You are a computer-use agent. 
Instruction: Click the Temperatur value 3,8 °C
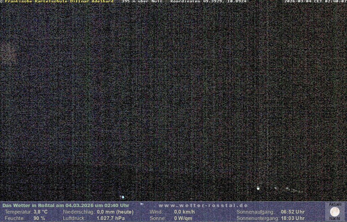coord(40,212)
